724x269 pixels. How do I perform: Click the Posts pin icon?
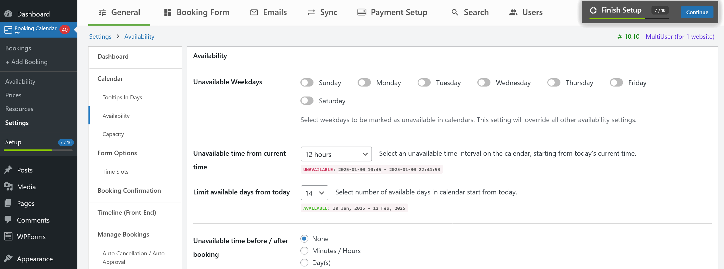point(8,170)
